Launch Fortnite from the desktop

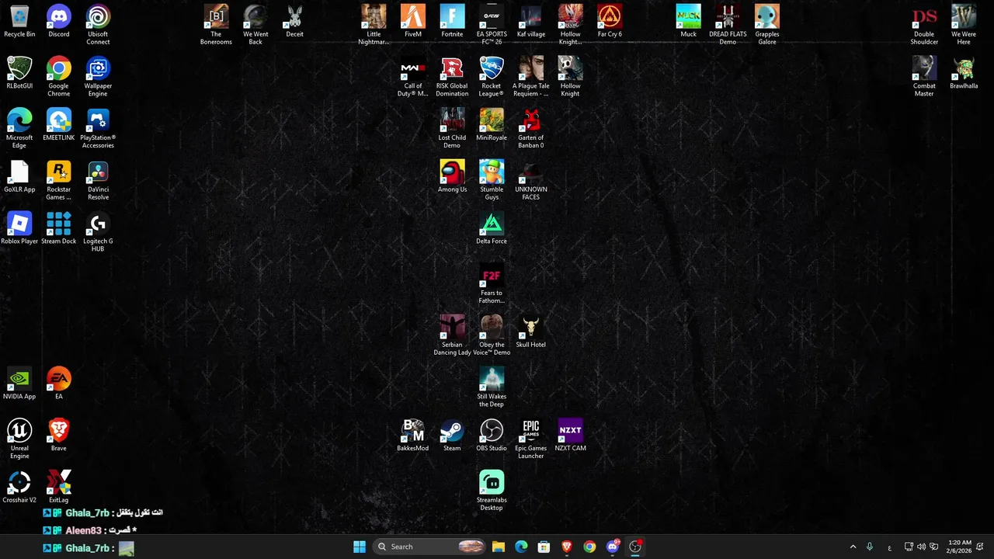[x=452, y=22]
